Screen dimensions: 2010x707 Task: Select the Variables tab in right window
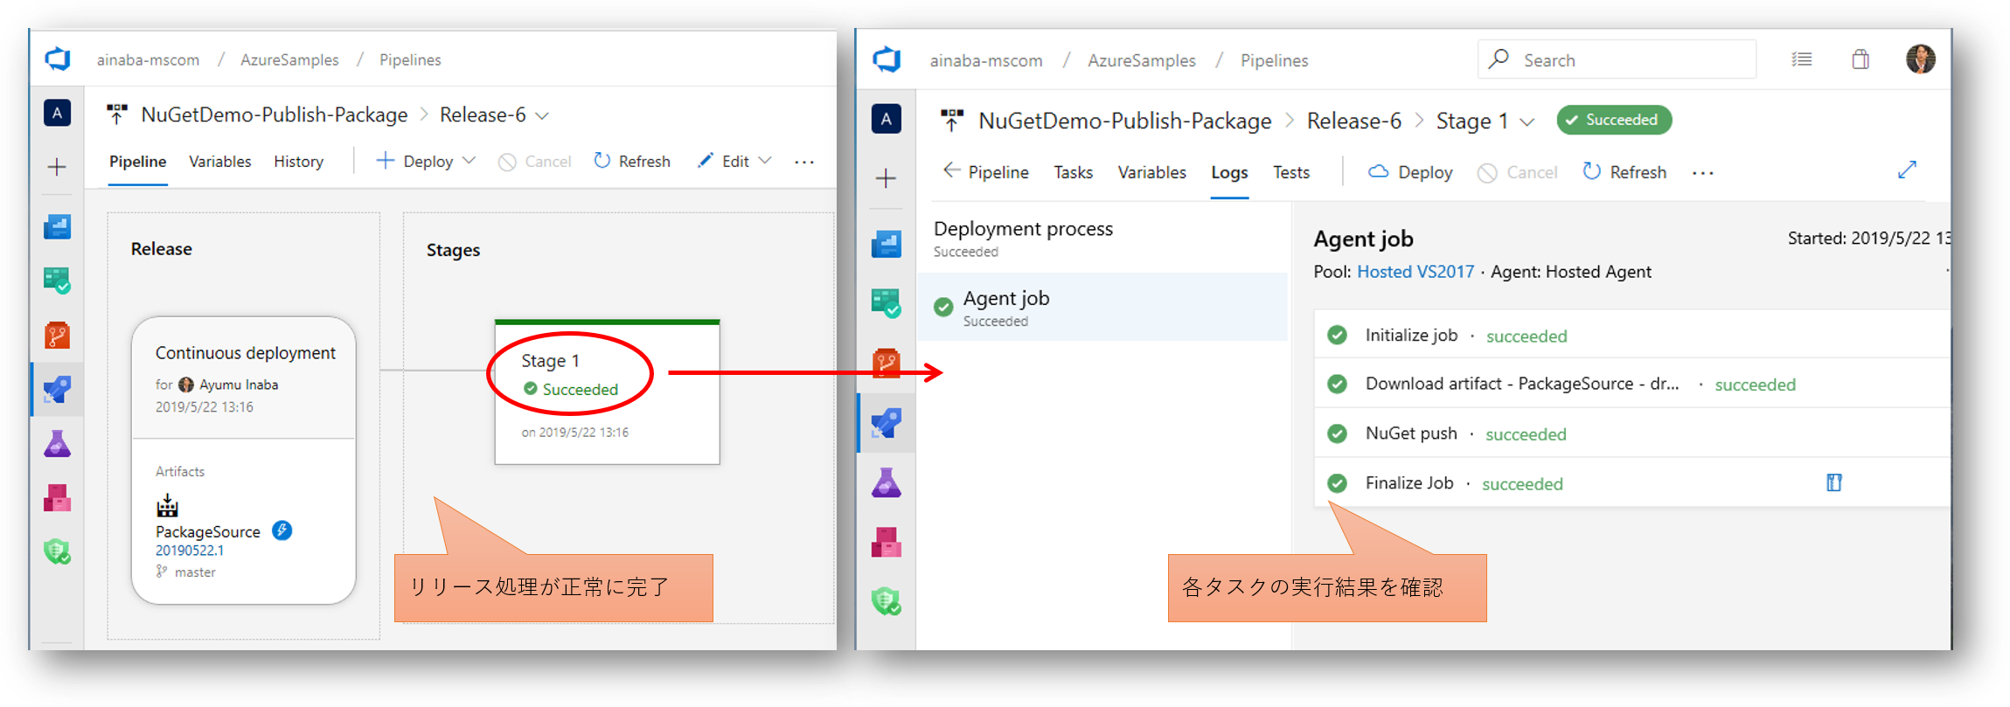(x=1151, y=172)
